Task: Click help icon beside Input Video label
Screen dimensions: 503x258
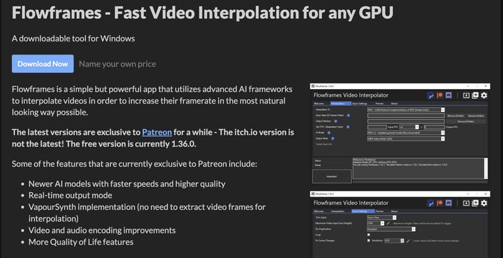Action: click(348, 116)
